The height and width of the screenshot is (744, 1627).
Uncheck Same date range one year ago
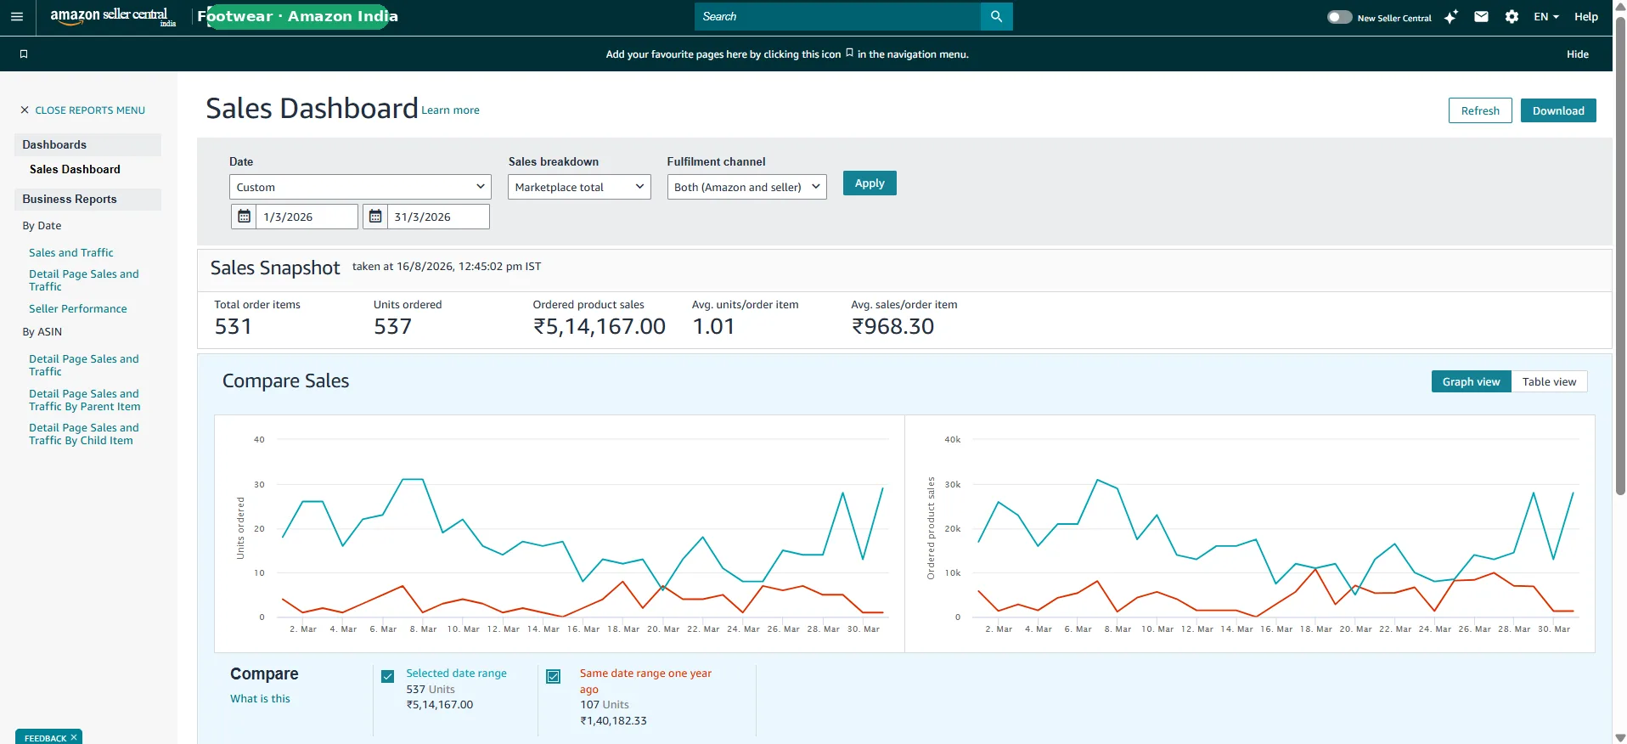(x=553, y=676)
